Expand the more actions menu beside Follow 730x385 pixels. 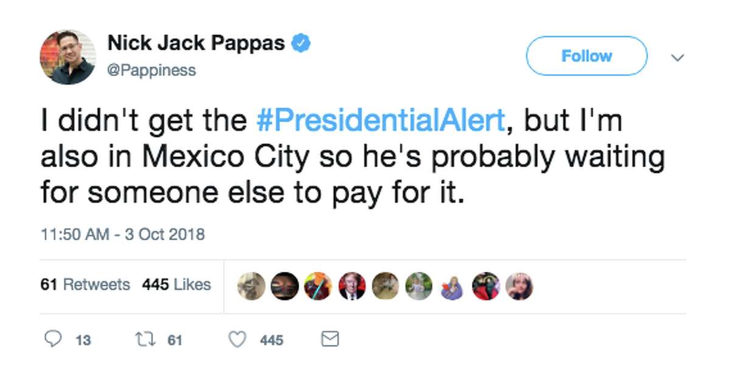click(x=678, y=57)
